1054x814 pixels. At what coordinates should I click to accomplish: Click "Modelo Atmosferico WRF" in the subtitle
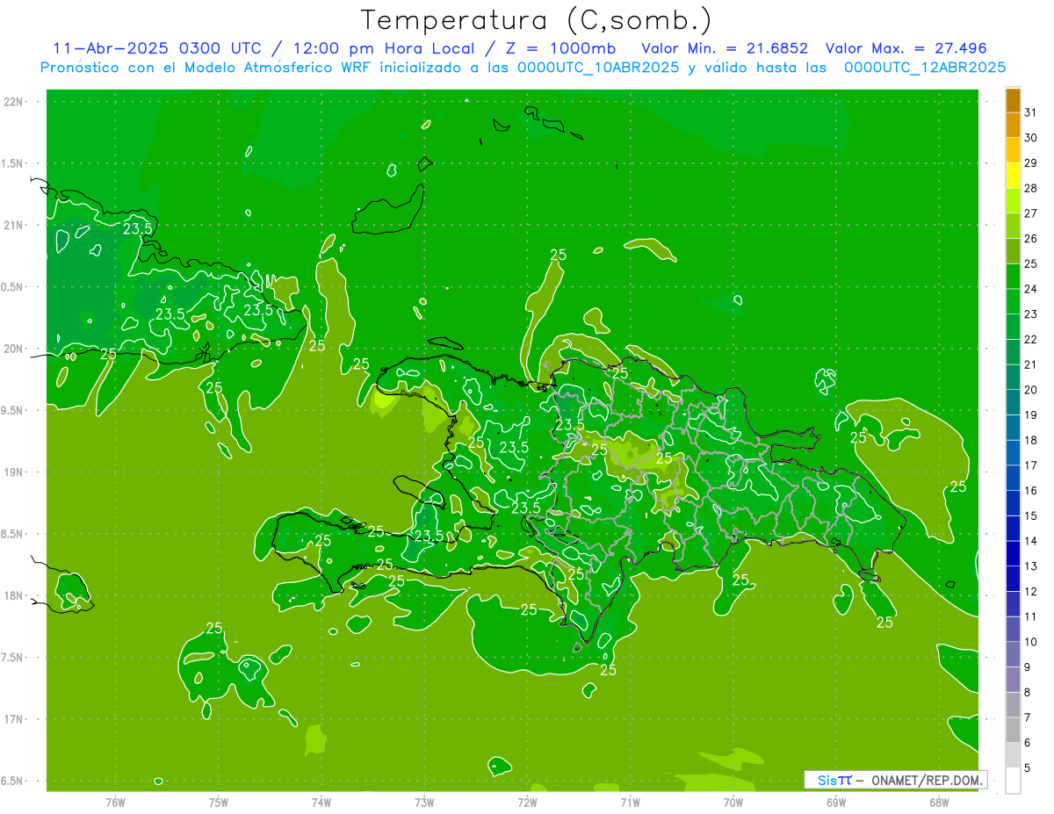click(277, 68)
